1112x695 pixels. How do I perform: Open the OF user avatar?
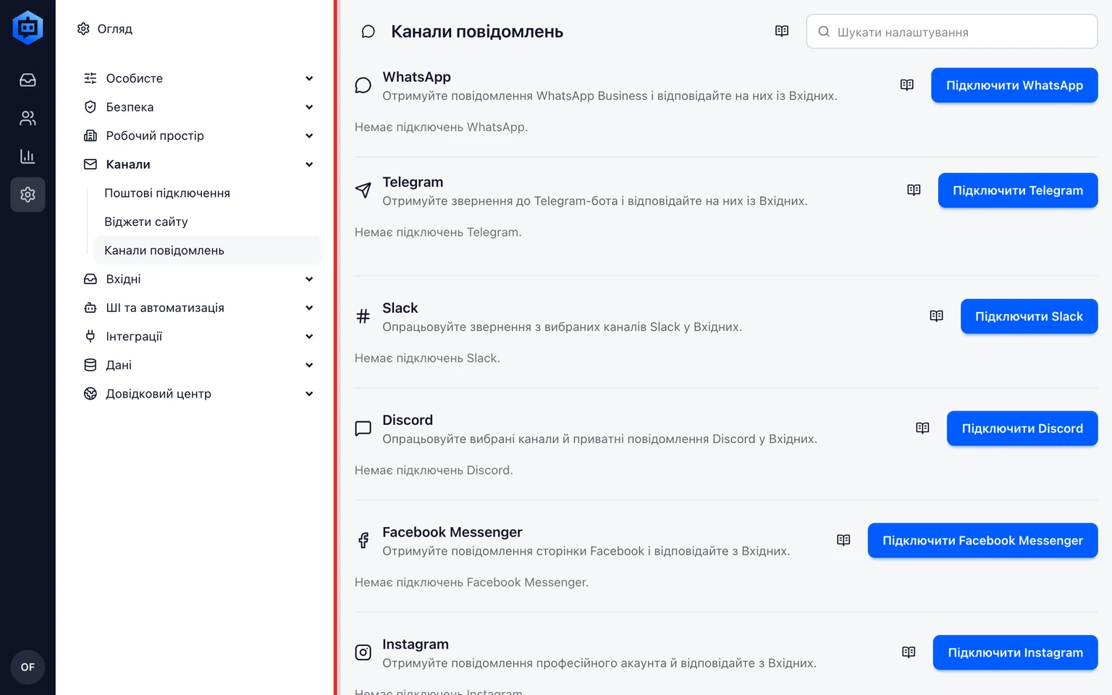pyautogui.click(x=28, y=667)
